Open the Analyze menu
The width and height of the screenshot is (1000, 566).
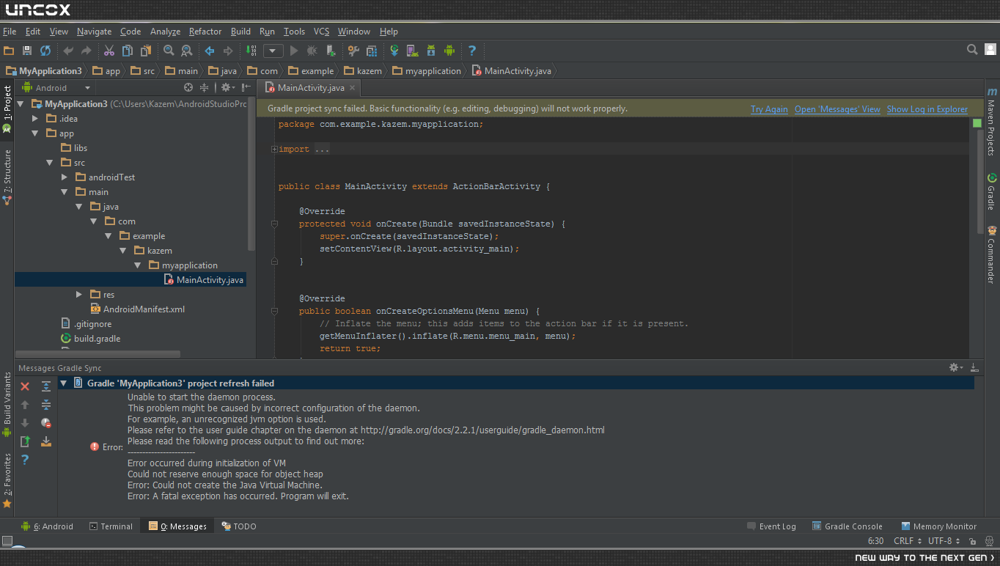165,32
